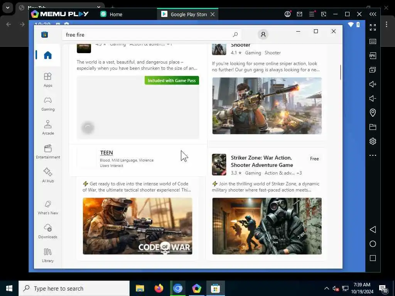Open the Chrome three-dot menu
Viewport: 395px width, 296px height.
pyautogui.click(x=387, y=24)
